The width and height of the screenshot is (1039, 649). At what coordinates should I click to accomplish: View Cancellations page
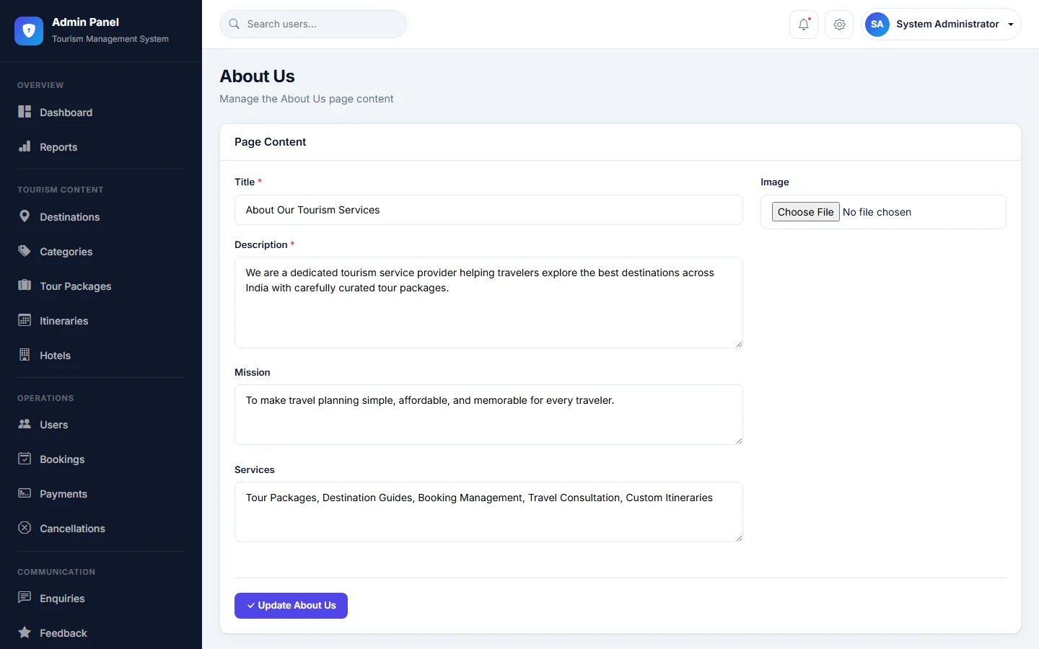pos(101,529)
